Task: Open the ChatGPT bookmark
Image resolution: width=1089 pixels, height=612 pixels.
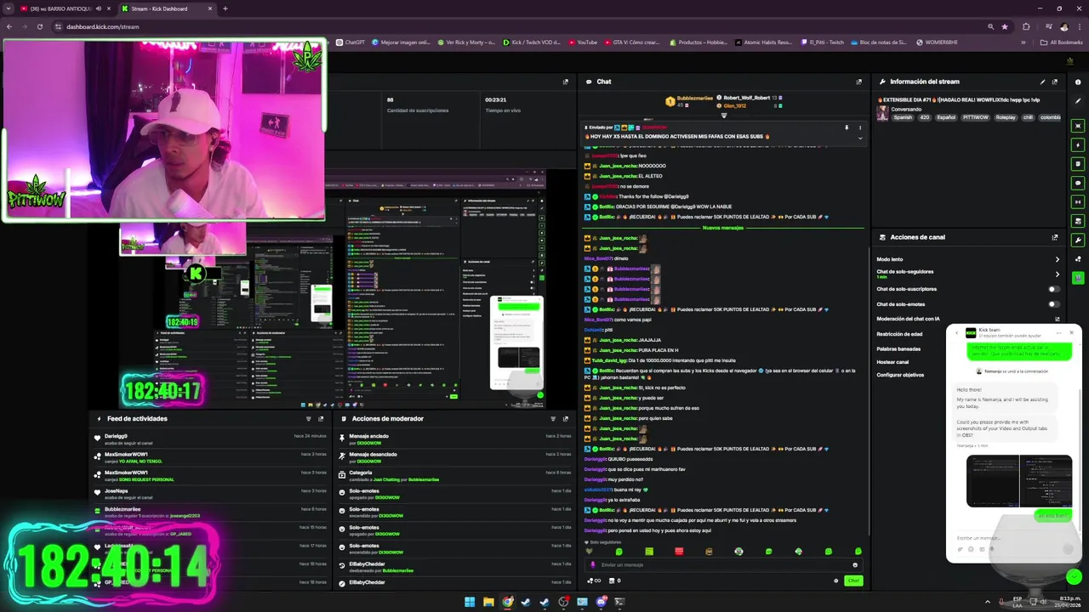Action: coord(351,42)
